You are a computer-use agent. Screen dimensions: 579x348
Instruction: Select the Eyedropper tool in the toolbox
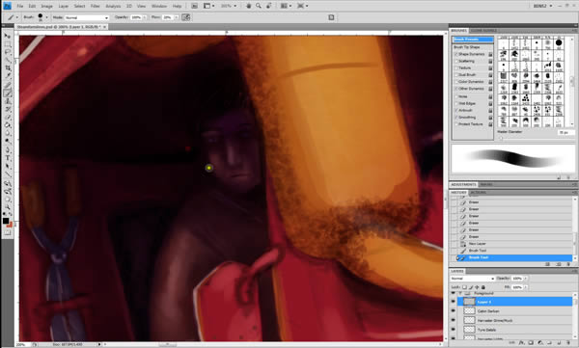[7, 76]
